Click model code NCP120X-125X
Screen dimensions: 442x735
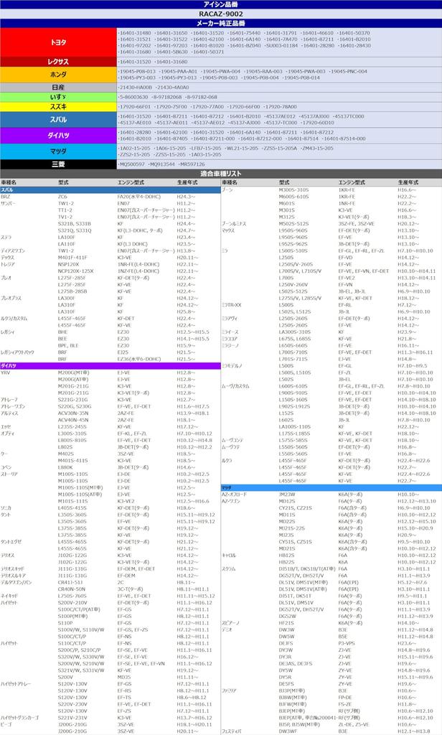tap(75, 271)
